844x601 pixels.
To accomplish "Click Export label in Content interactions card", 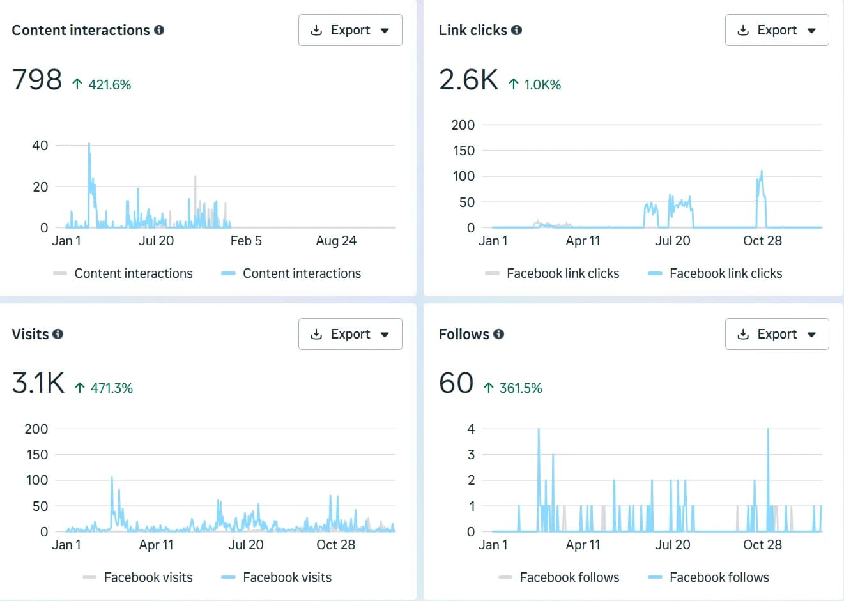I will 350,30.
